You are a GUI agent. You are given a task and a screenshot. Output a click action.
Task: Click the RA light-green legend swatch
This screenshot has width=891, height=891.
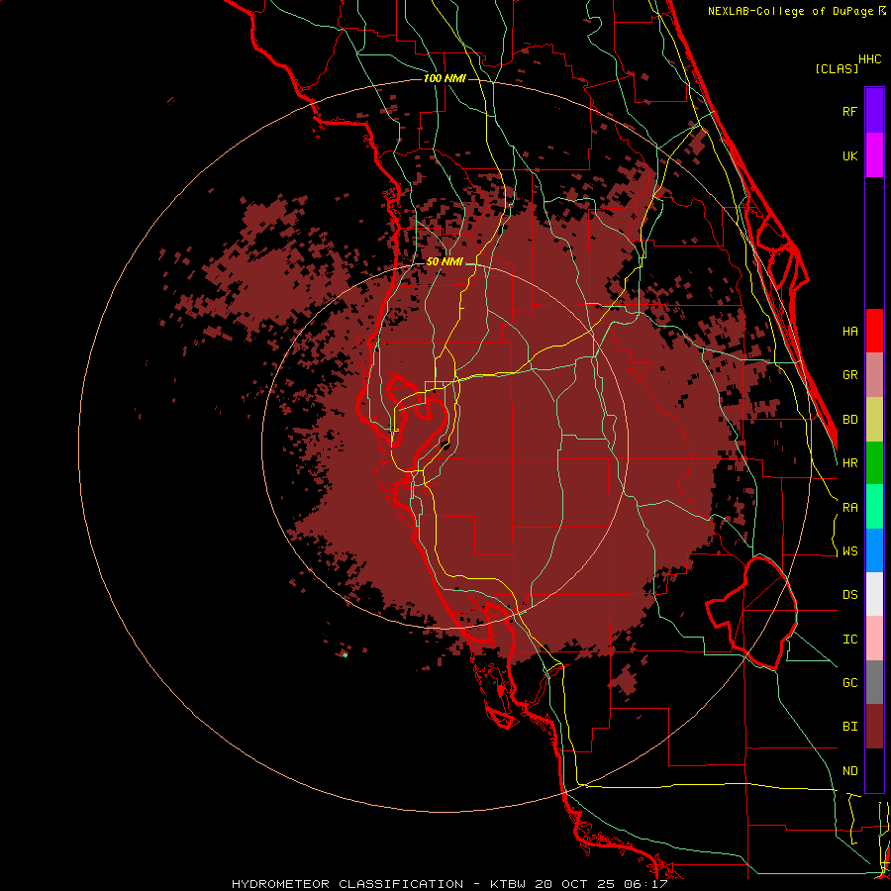point(874,507)
